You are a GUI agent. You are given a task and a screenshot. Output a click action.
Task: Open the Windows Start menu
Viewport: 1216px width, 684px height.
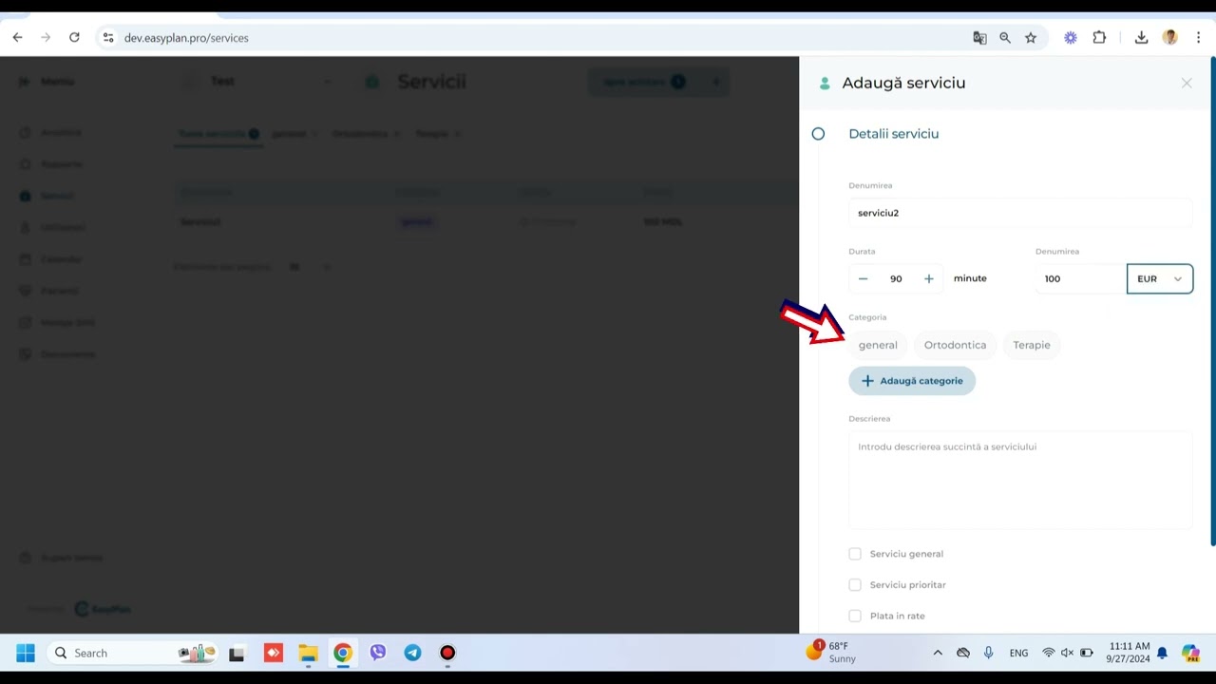click(x=26, y=653)
